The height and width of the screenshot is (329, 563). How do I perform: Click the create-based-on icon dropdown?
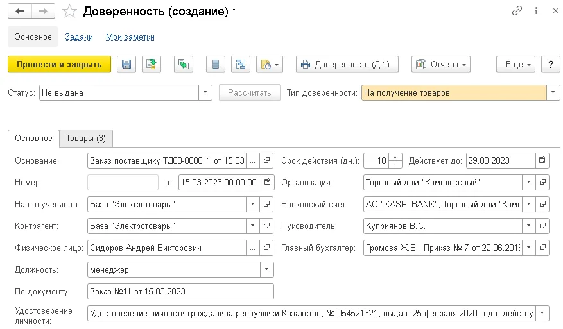(x=270, y=65)
